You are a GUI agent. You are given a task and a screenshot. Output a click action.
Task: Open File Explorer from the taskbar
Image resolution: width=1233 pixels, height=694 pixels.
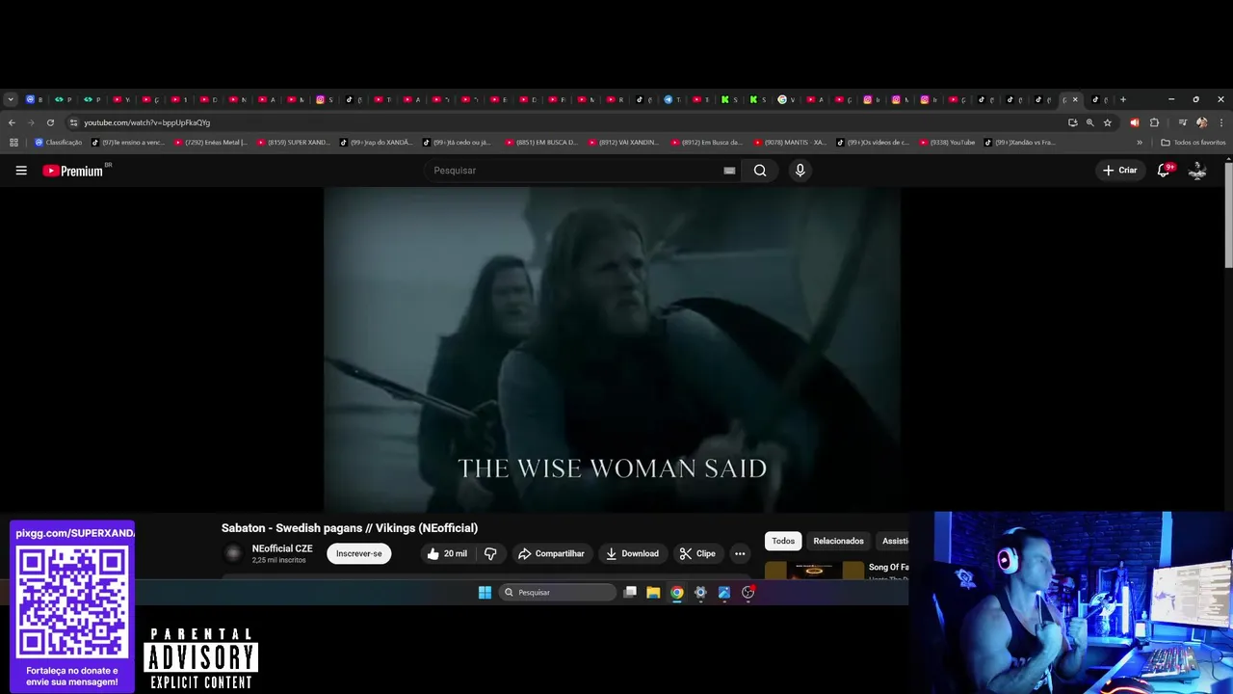tap(653, 593)
